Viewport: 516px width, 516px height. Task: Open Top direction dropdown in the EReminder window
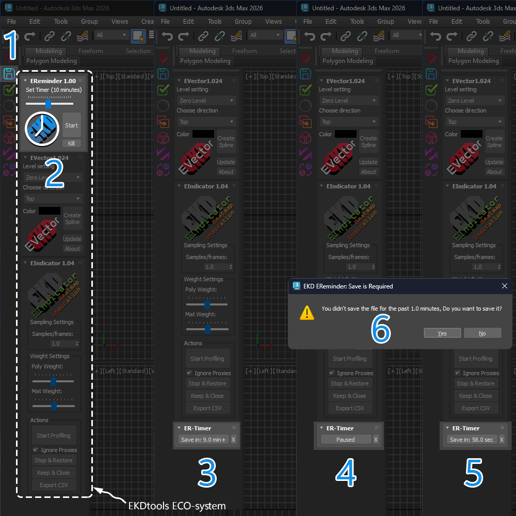53,199
